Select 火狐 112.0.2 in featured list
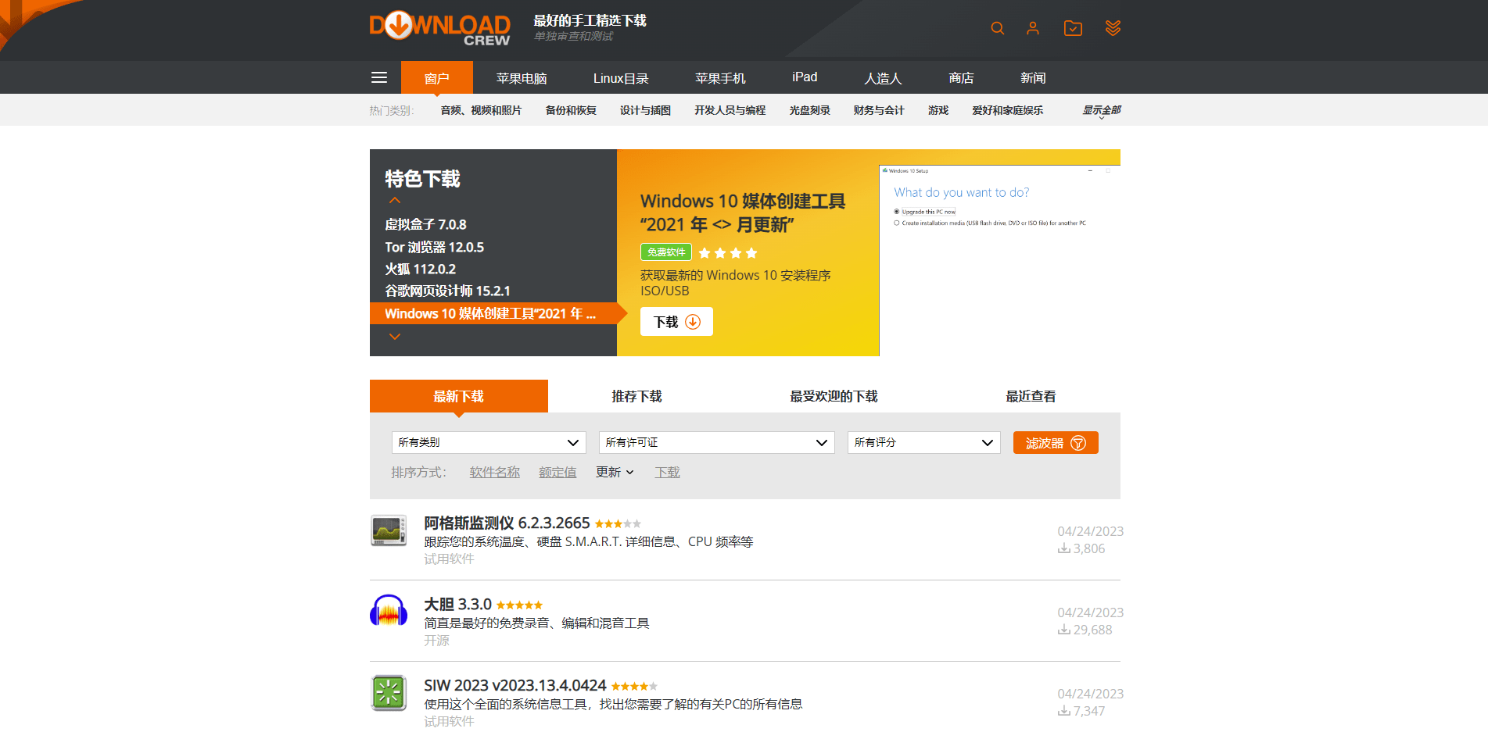 click(x=420, y=269)
